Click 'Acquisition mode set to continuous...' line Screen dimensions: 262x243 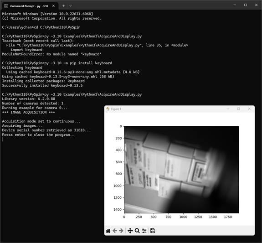[x=41, y=121]
